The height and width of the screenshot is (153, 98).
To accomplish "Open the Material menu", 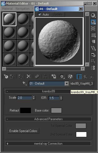I will (x=8, y=9).
